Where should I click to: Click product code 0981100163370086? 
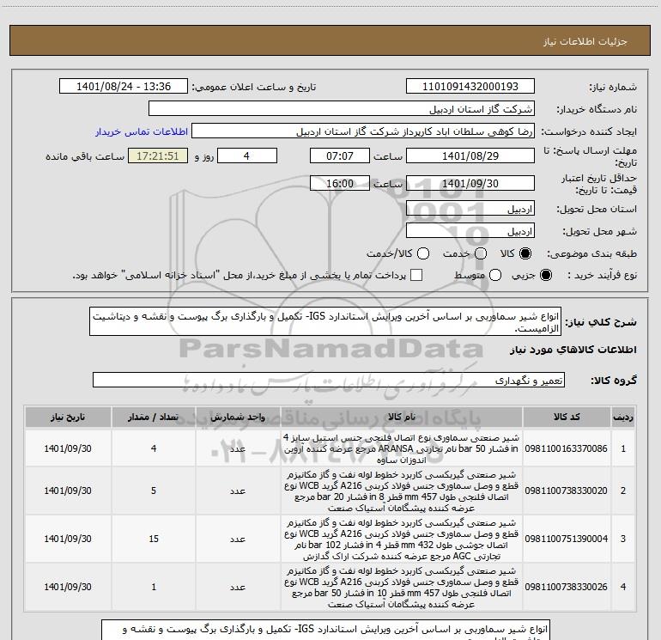point(567,448)
